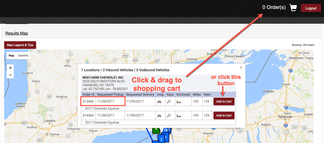Screen dimensions: 324x143
Task: Click the Results Map heading link
Action: coord(17,33)
